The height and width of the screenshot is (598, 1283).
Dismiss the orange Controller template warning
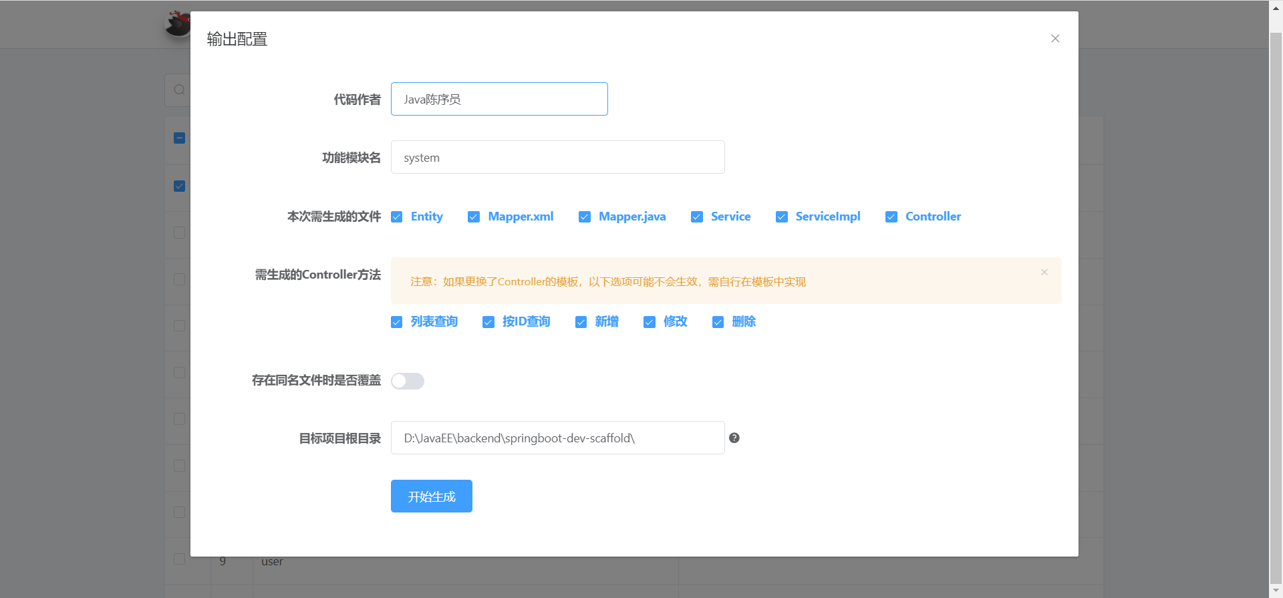(1044, 272)
